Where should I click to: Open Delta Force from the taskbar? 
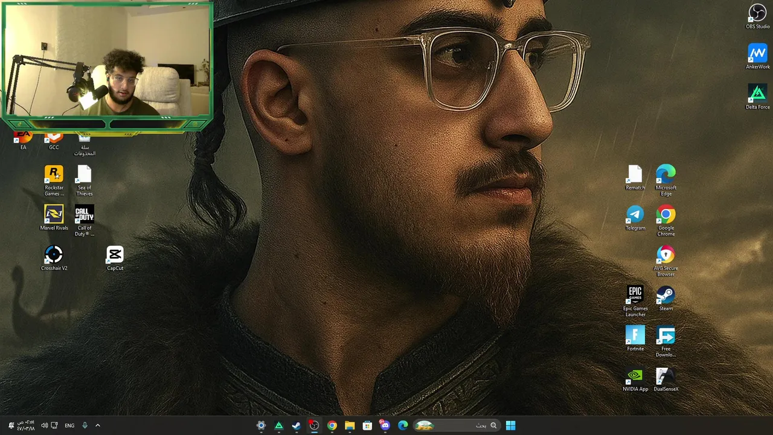point(278,425)
